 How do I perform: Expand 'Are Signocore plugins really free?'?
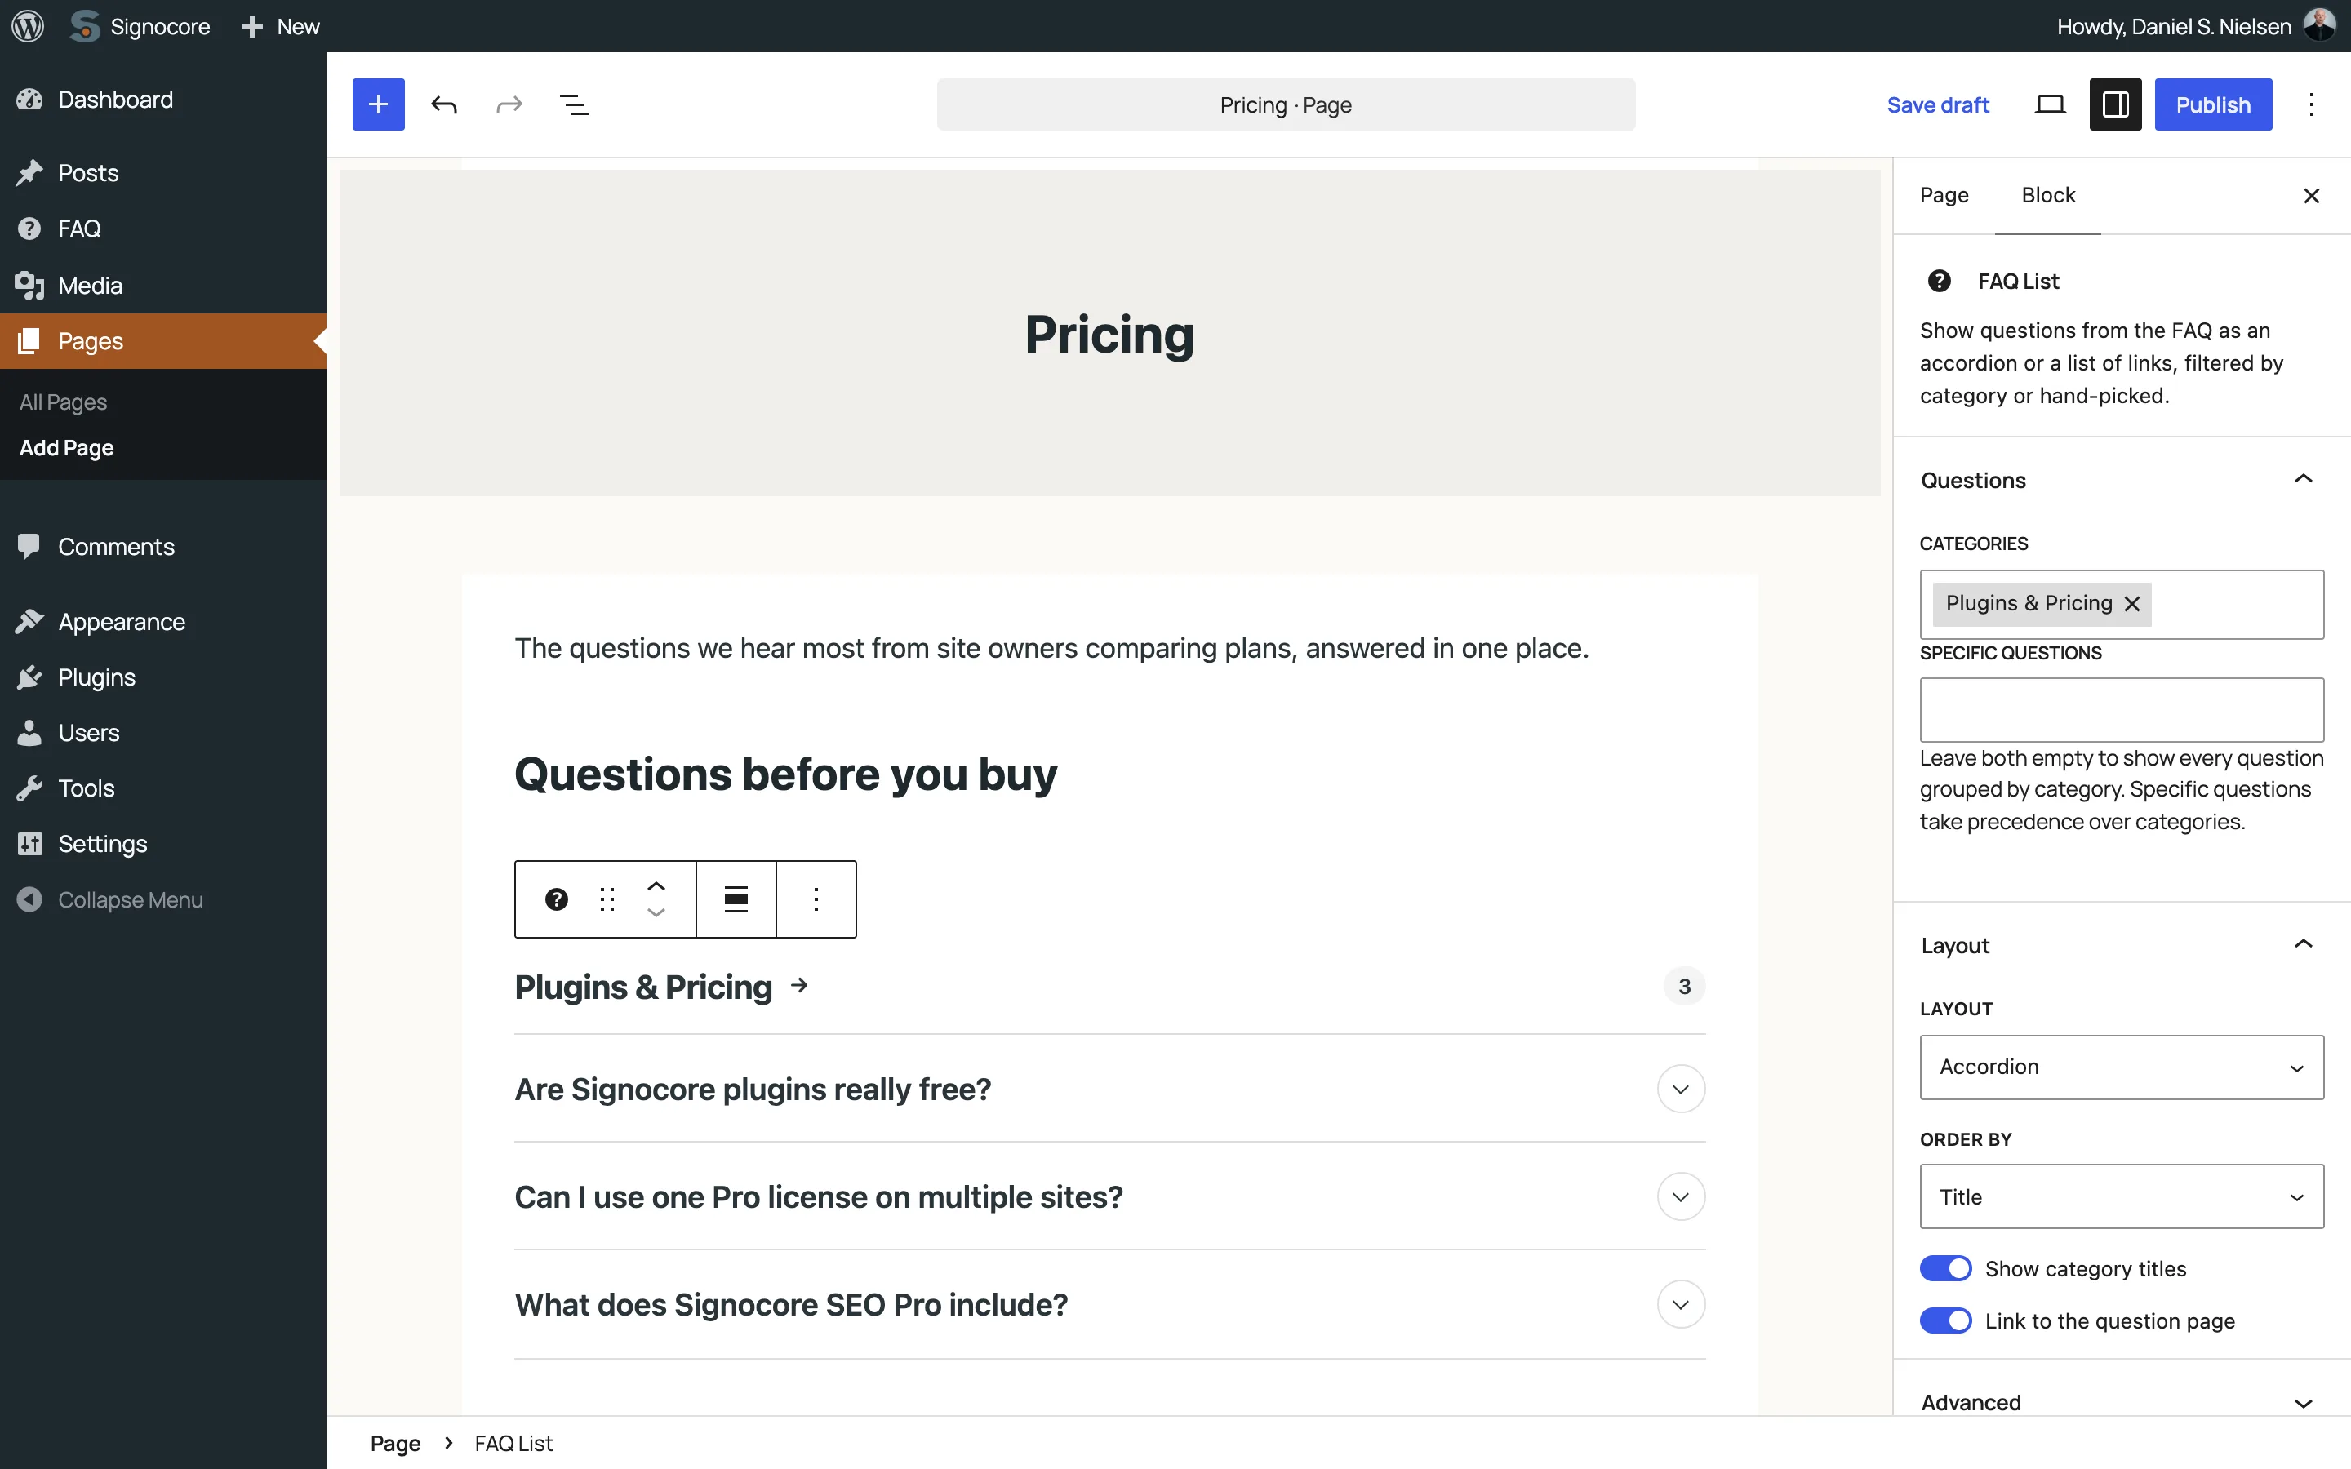coord(1109,1090)
